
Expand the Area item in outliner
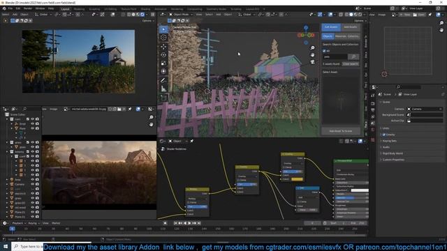[7, 180]
